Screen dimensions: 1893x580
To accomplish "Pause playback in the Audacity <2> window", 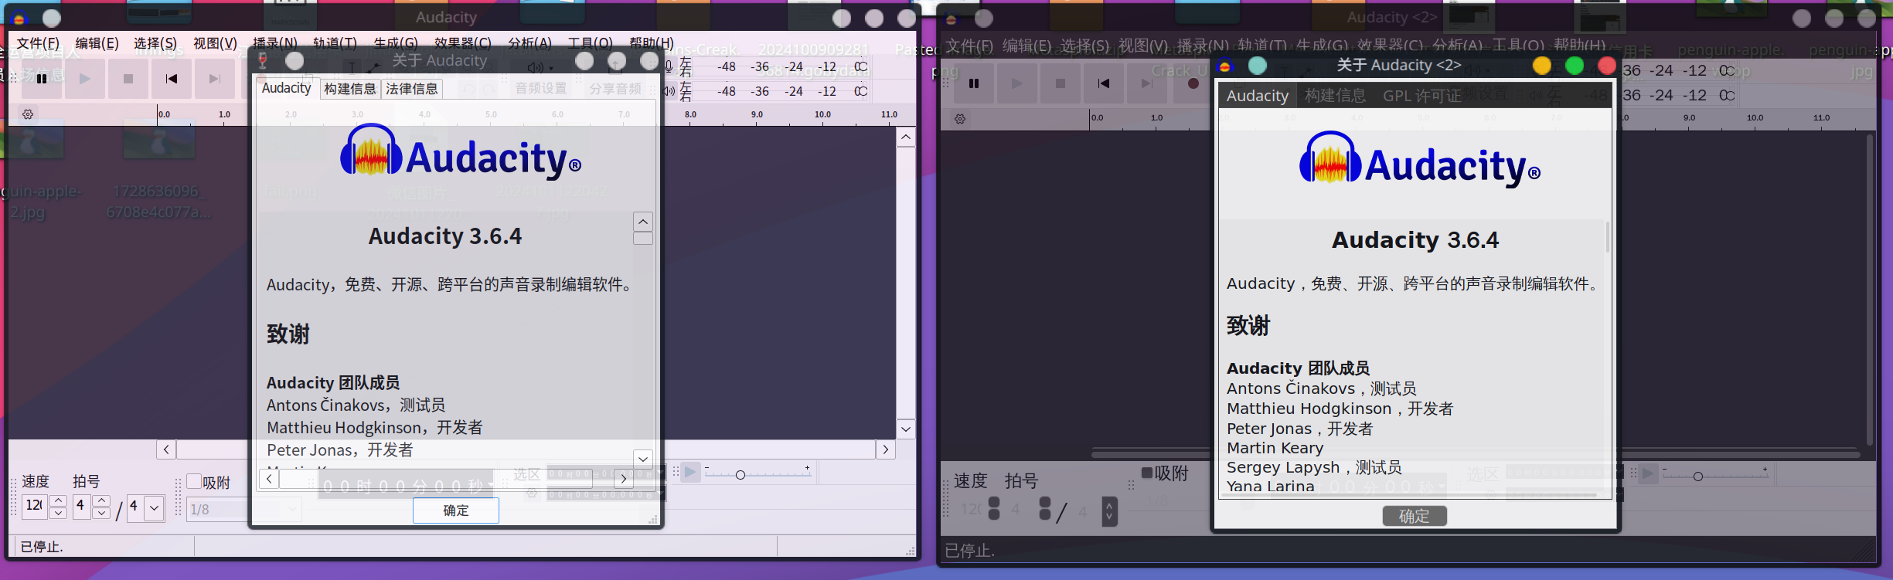I will [x=974, y=83].
